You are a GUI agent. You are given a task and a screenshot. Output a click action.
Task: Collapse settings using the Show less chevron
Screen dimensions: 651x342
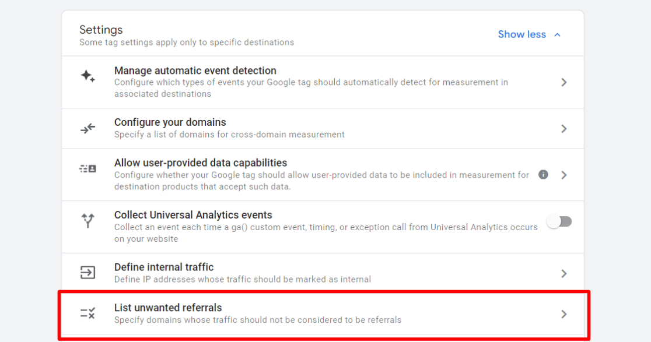558,34
